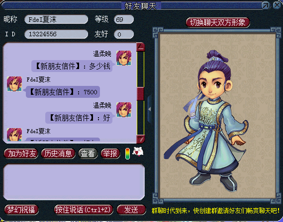This screenshot has width=283, height=222.
Task: Click the emoticon face icon
Action: [138, 151]
